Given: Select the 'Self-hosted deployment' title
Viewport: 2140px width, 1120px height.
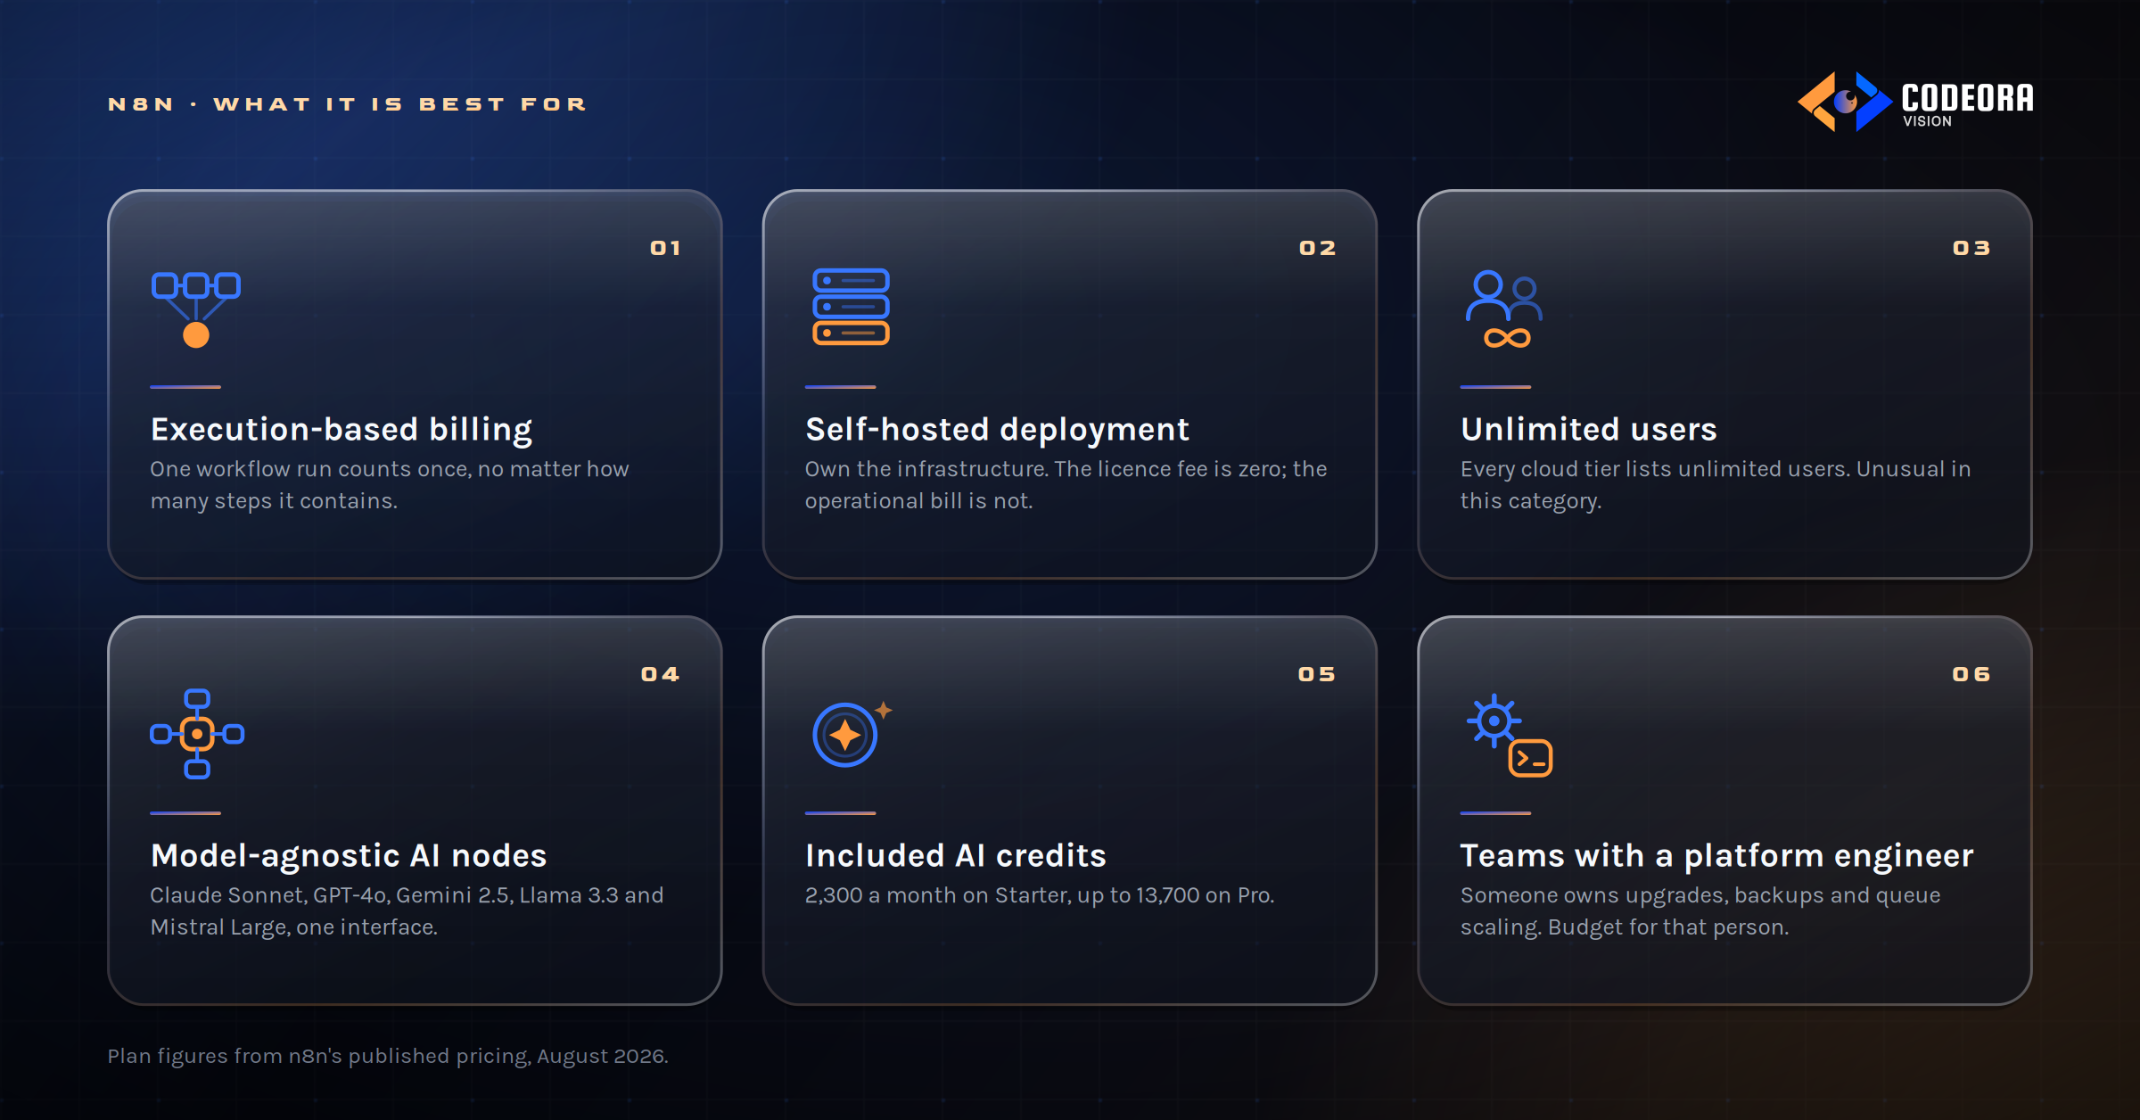Looking at the screenshot, I should [x=997, y=430].
